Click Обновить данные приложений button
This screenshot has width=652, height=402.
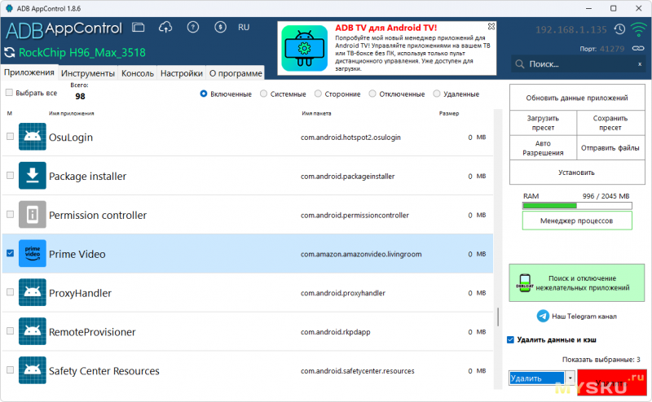pyautogui.click(x=577, y=98)
